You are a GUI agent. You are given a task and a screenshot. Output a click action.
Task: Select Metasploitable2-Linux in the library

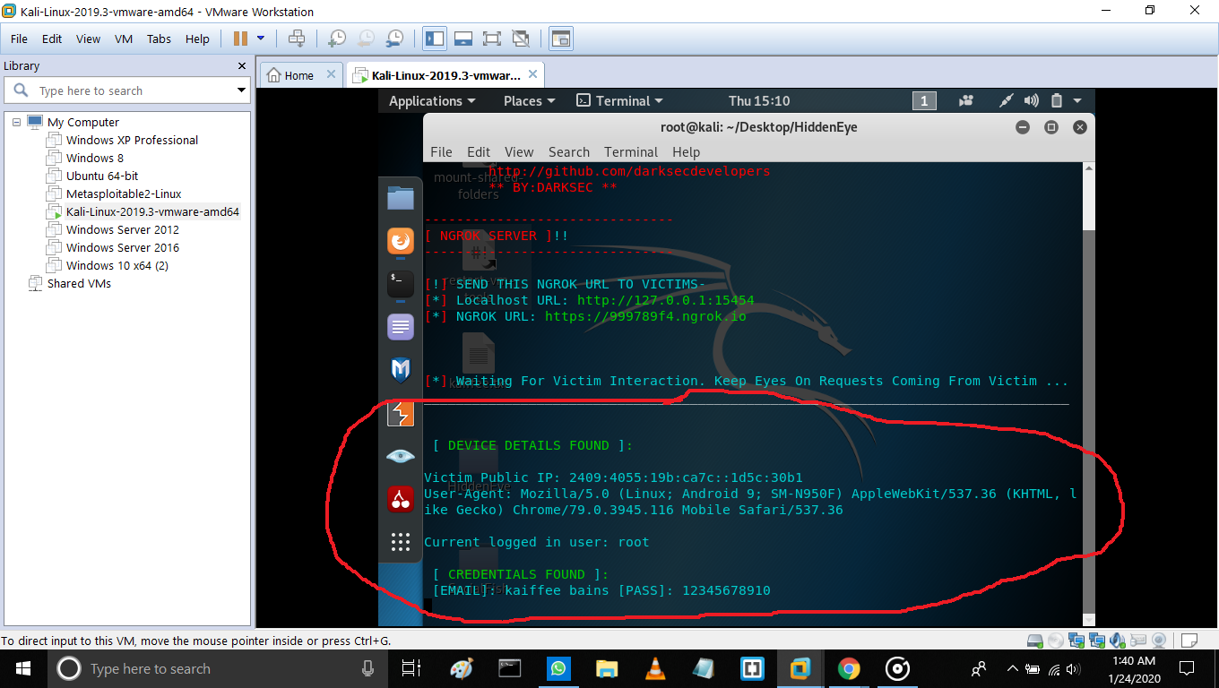pos(124,193)
